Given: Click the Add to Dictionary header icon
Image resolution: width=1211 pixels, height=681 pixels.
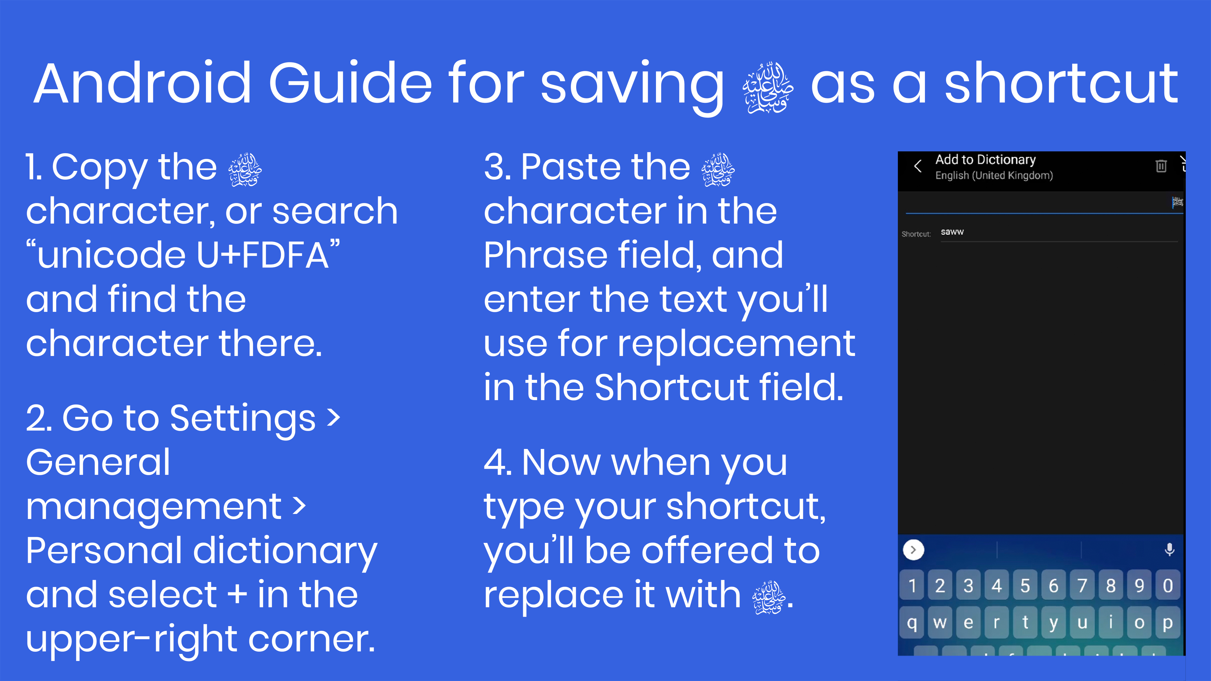Looking at the screenshot, I should [1160, 166].
